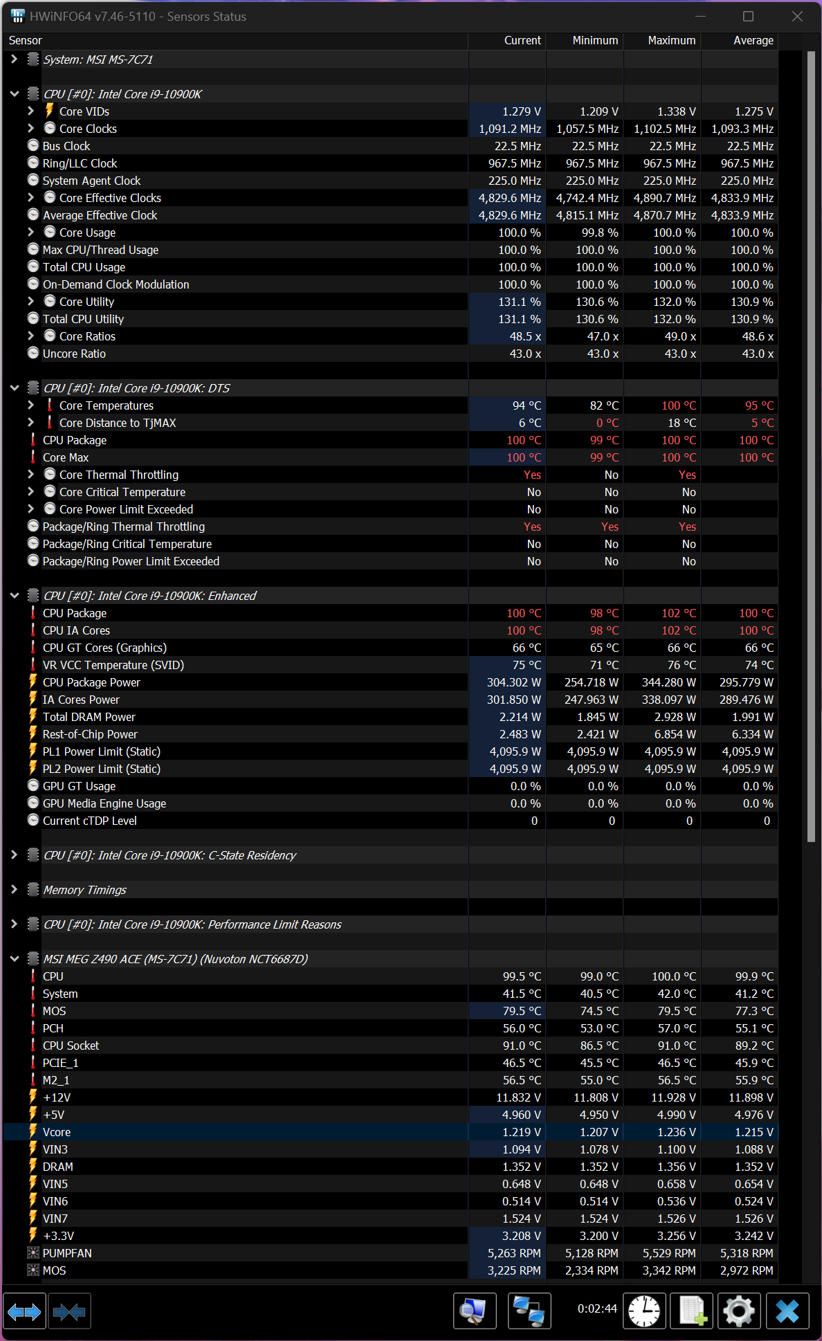Expand Core Power Limit Exceeded row
The image size is (822, 1341).
pos(30,509)
